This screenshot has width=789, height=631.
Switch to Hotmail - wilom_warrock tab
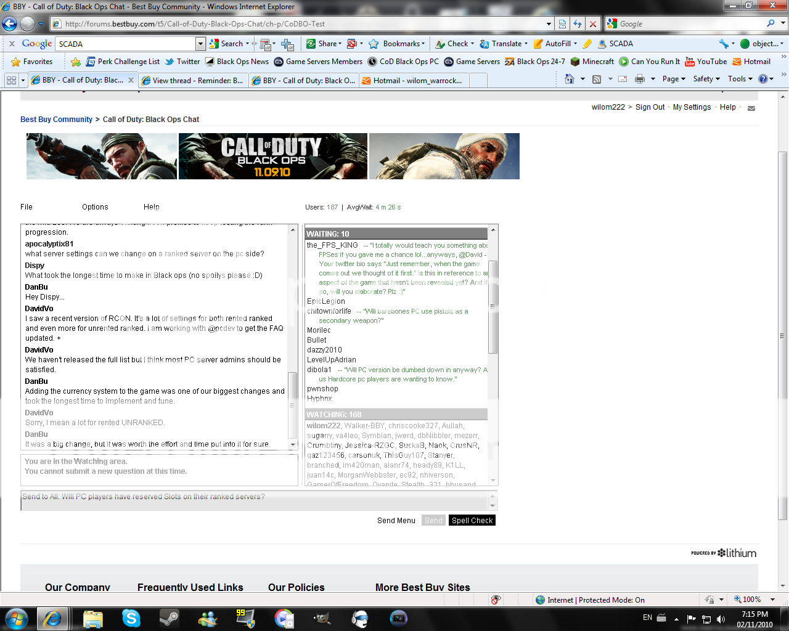414,81
